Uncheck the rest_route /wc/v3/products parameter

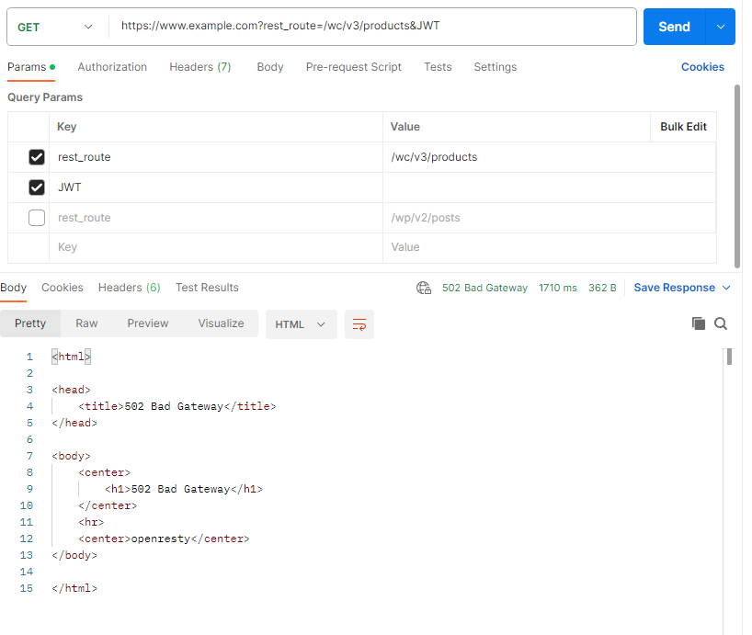(x=36, y=156)
